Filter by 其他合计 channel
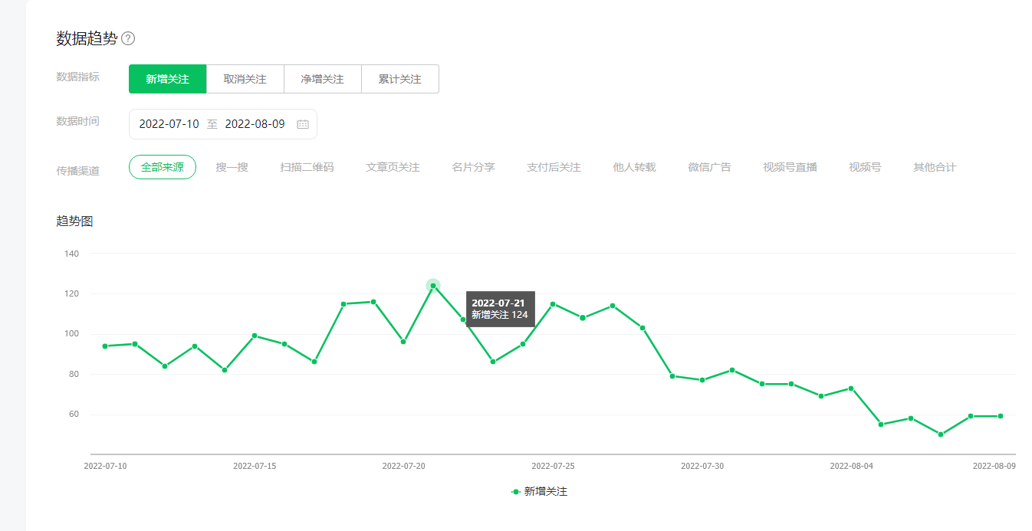This screenshot has width=1032, height=531. pyautogui.click(x=935, y=167)
